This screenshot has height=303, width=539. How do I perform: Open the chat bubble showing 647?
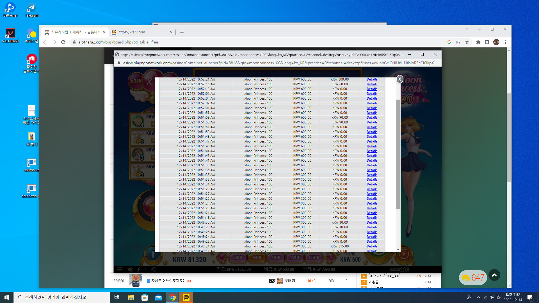pyautogui.click(x=473, y=277)
